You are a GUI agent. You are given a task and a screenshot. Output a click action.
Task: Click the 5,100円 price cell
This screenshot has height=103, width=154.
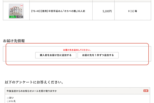(107, 11)
